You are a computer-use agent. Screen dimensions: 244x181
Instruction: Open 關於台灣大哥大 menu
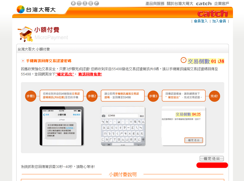[x=180, y=3]
